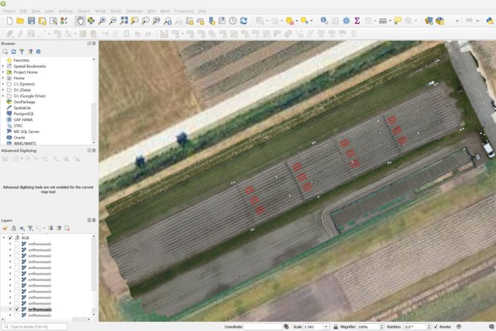Image resolution: width=496 pixels, height=331 pixels.
Task: Uncheck the RGB group checkbox
Action: click(10, 238)
